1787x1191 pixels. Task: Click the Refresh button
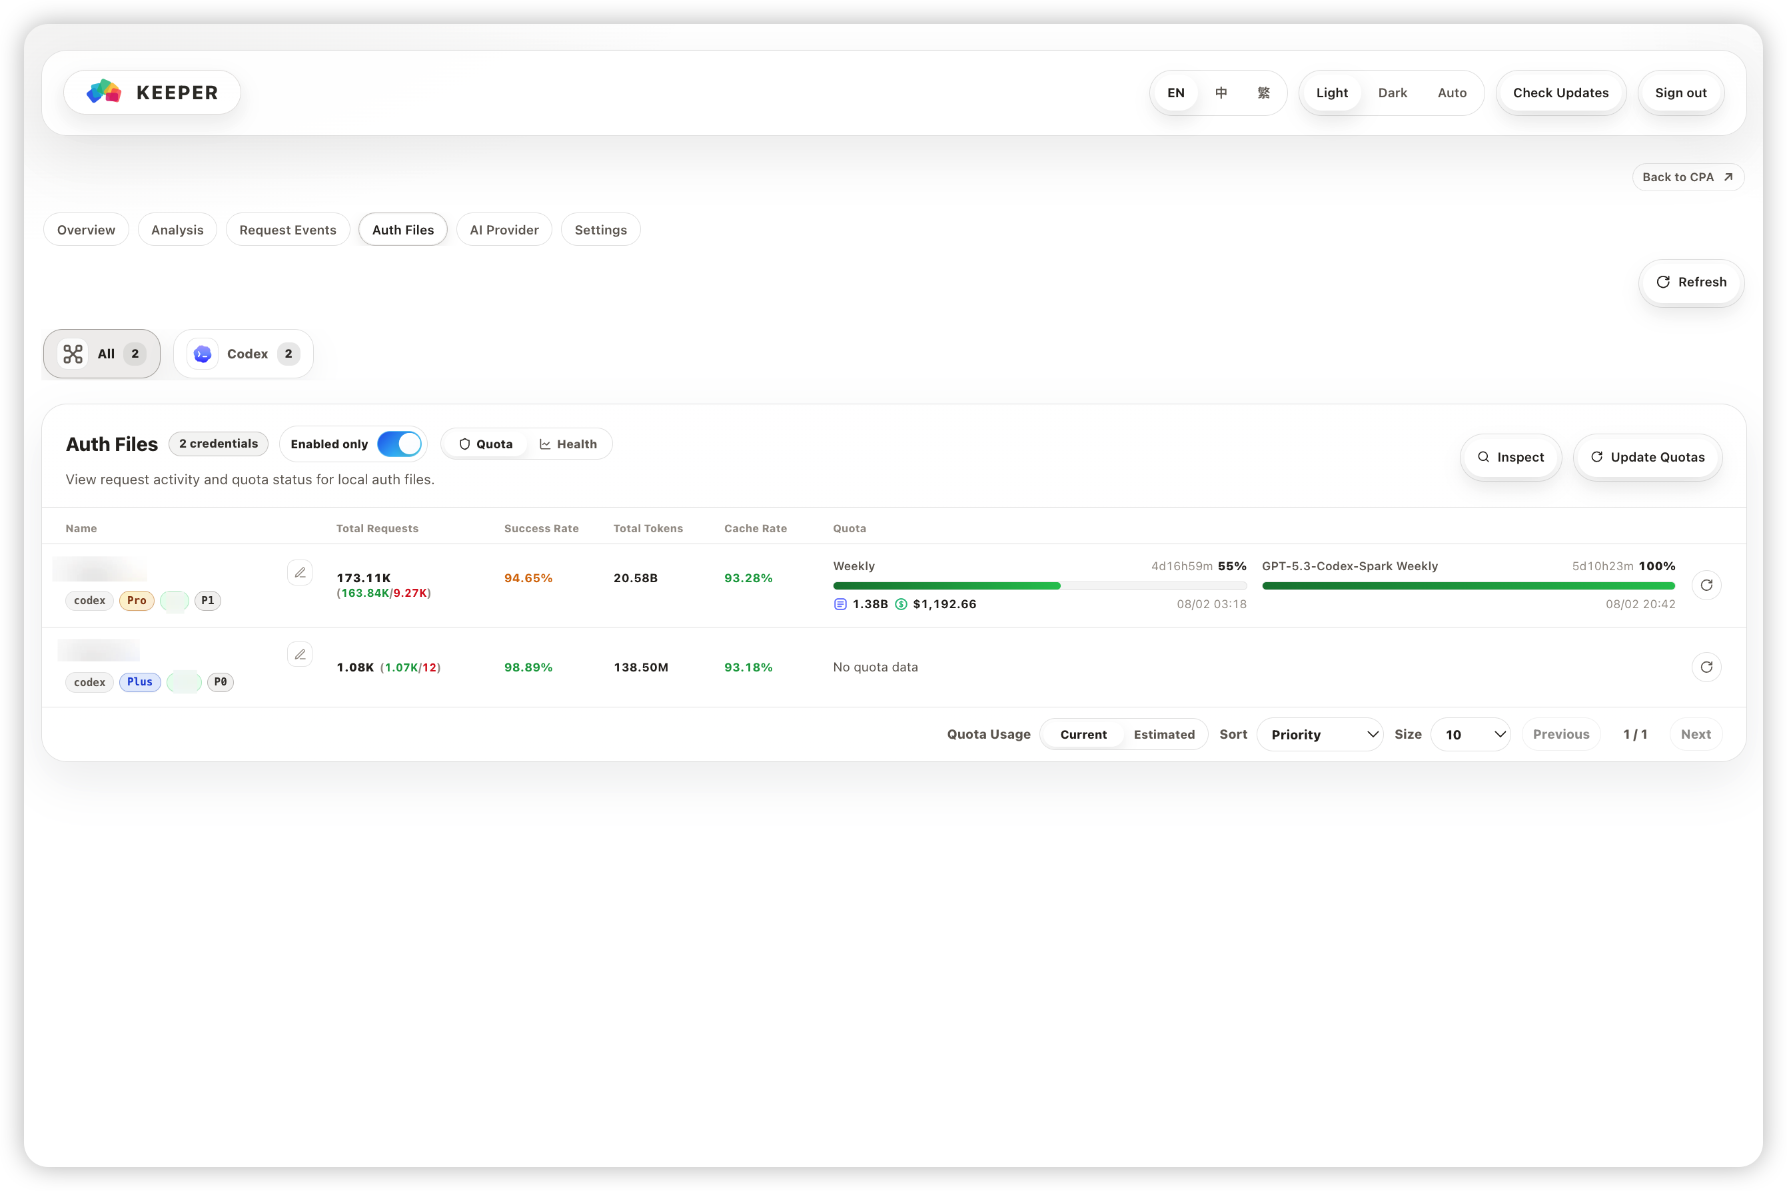pyautogui.click(x=1691, y=282)
